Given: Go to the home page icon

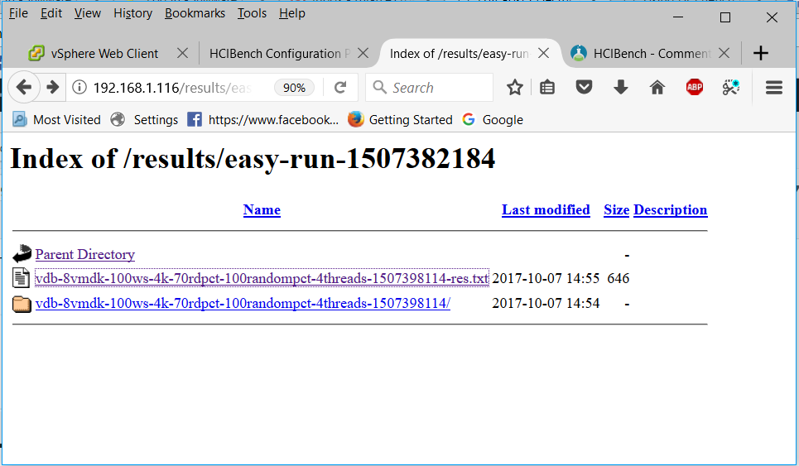Looking at the screenshot, I should [657, 88].
